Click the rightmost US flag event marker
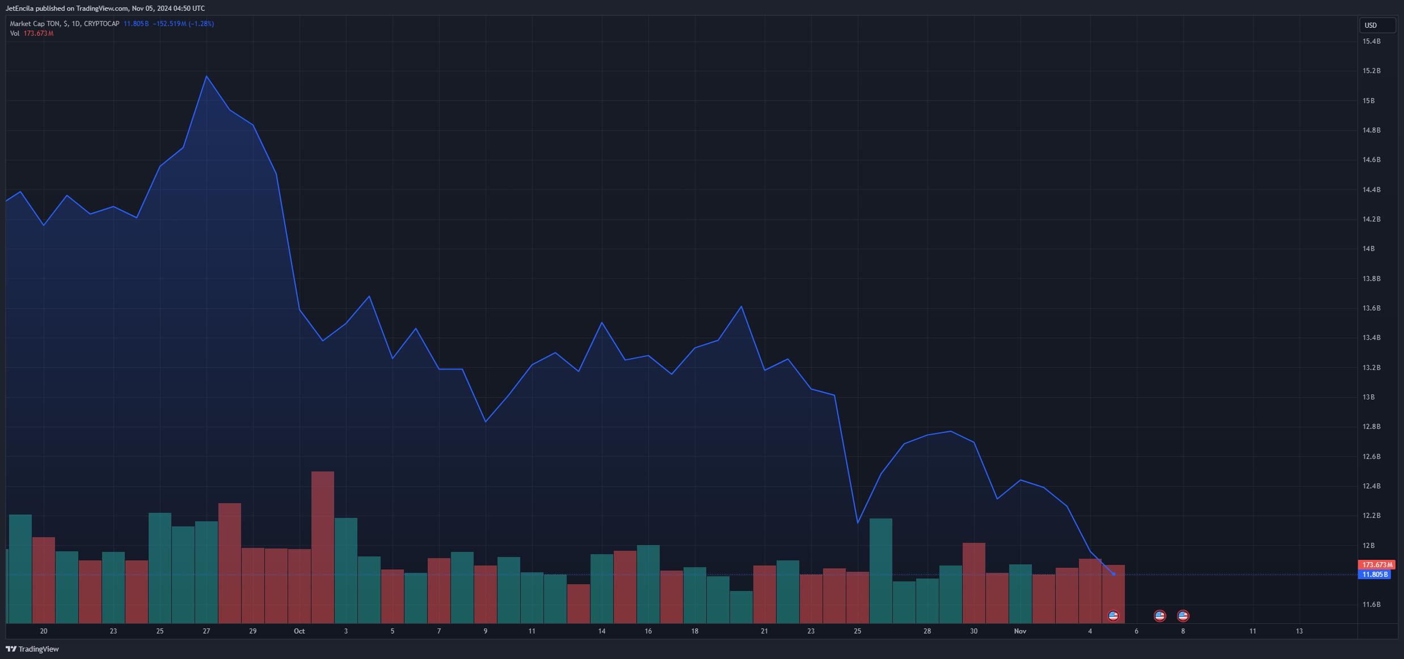 1183,615
